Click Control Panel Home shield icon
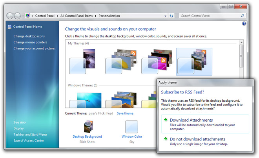Screen dimensions: 259x158 pyautogui.click(x=9, y=27)
